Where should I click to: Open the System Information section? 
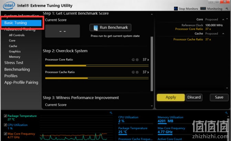click(x=22, y=16)
